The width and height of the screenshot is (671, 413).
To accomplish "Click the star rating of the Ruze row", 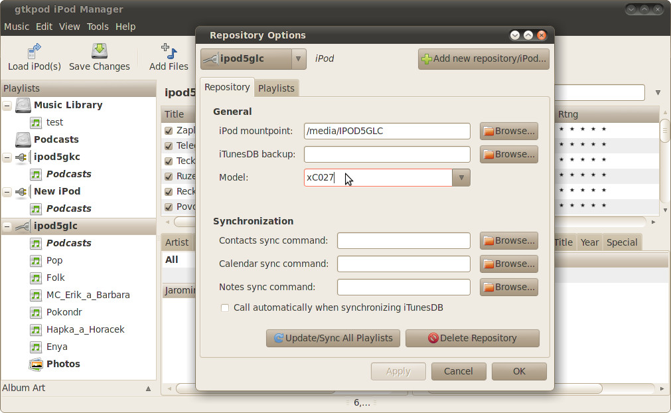I will click(583, 175).
